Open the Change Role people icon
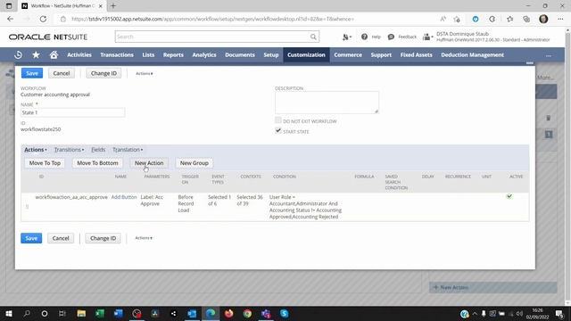The width and height of the screenshot is (571, 321). 426,37
